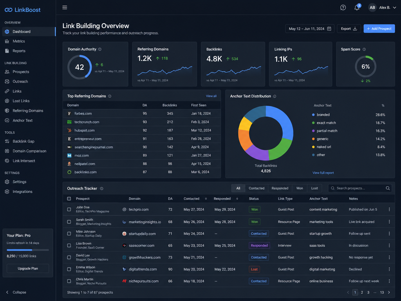Open row actions menu for Chris Martin

(x=389, y=281)
